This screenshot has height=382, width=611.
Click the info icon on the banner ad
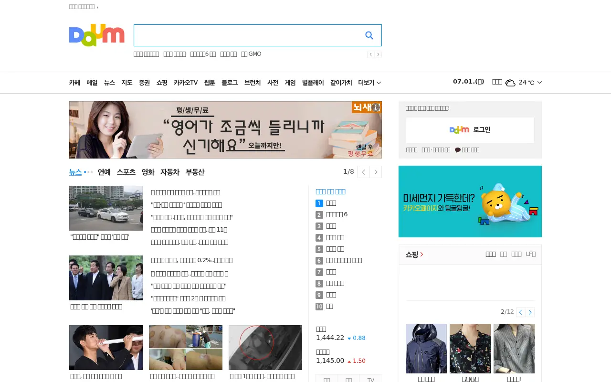376,107
